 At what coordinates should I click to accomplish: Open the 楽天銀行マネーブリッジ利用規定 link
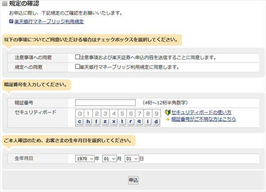[49, 22]
